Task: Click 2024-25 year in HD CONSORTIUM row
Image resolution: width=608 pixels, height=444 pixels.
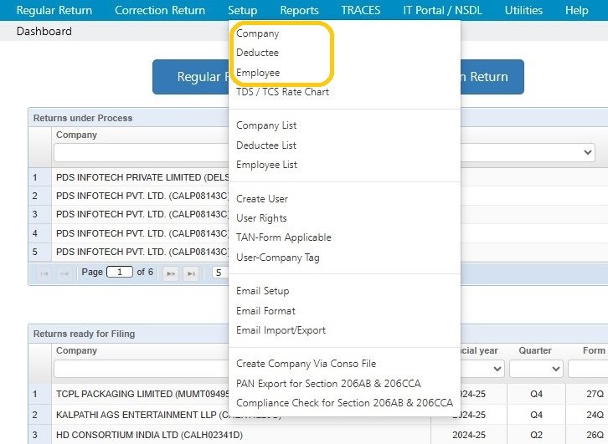Action: point(469,435)
